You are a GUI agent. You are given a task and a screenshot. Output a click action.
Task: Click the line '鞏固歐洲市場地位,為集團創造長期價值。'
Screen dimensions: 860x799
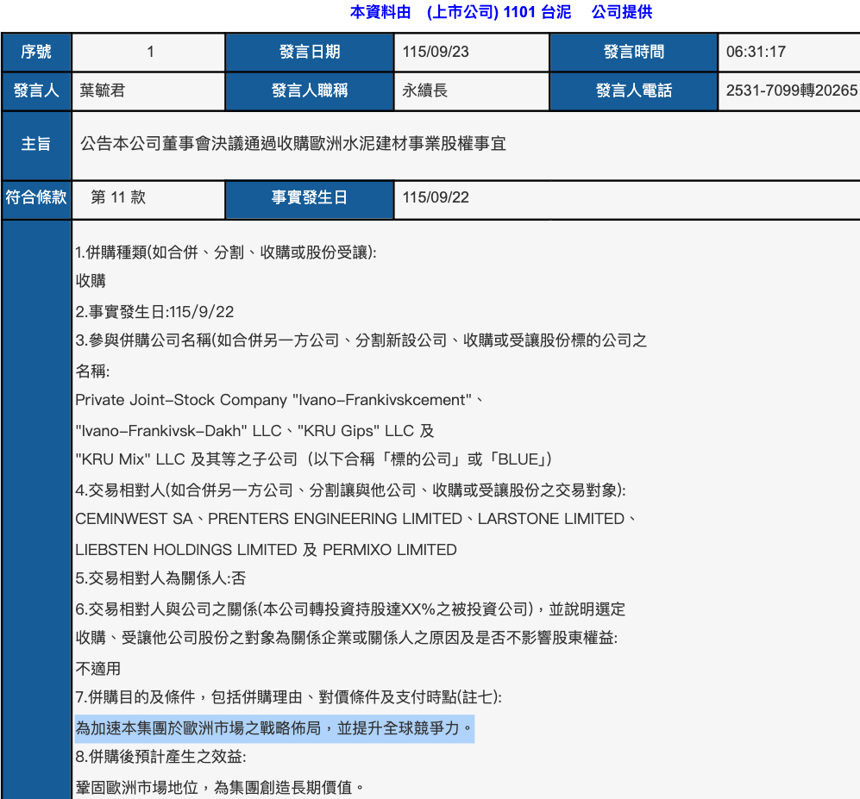[x=220, y=788]
